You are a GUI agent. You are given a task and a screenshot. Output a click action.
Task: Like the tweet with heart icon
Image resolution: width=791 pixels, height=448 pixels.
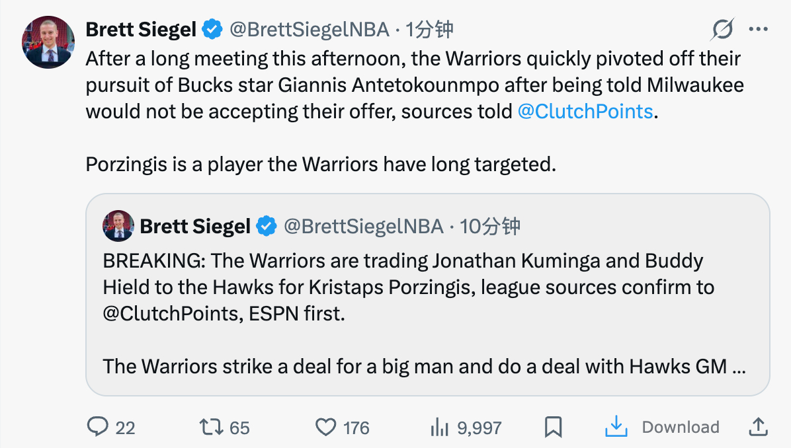[x=325, y=427]
